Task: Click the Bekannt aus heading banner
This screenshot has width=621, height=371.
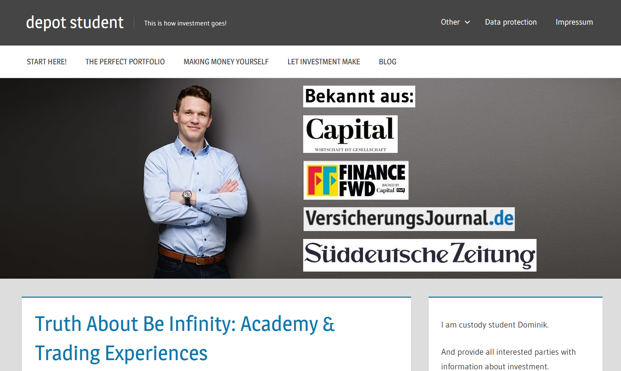Action: point(359,97)
